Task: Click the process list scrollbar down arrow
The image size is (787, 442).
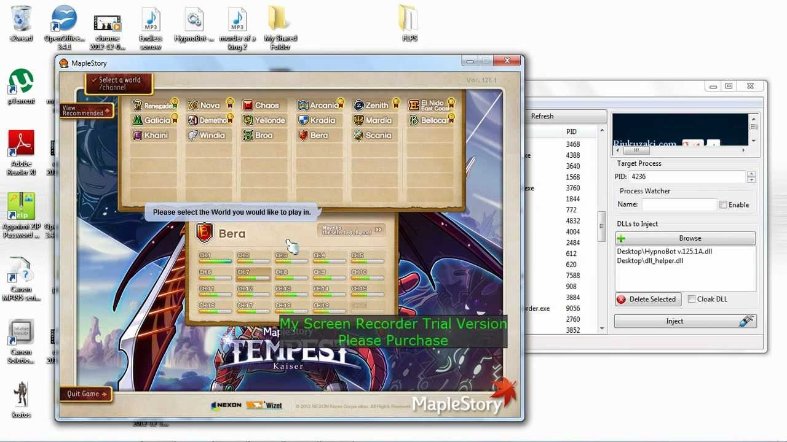Action: click(x=602, y=329)
